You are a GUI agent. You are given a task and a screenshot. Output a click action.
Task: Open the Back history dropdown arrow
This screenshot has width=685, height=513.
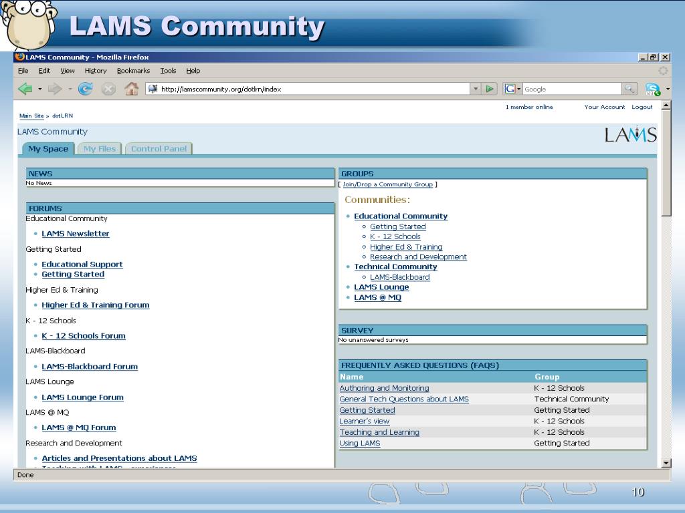(39, 89)
